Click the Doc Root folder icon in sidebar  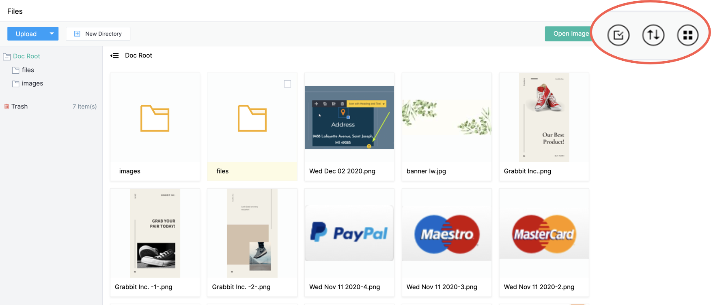click(x=7, y=57)
